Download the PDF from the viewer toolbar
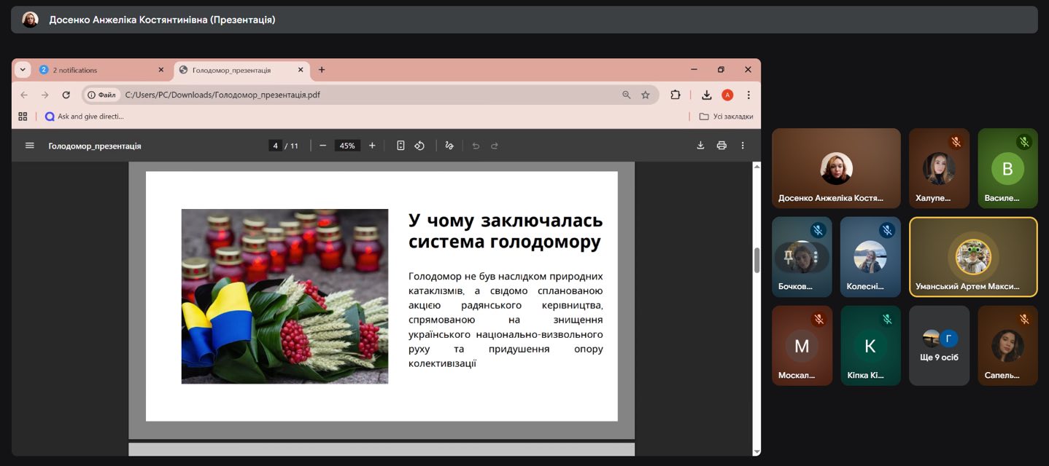 (700, 146)
